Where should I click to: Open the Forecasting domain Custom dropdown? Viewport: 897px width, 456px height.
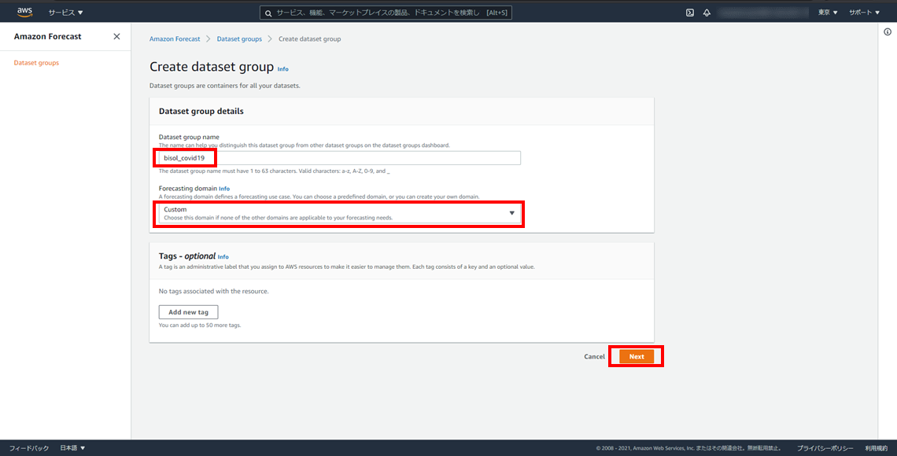point(339,213)
